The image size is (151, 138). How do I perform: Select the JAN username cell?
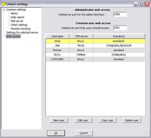57,46
